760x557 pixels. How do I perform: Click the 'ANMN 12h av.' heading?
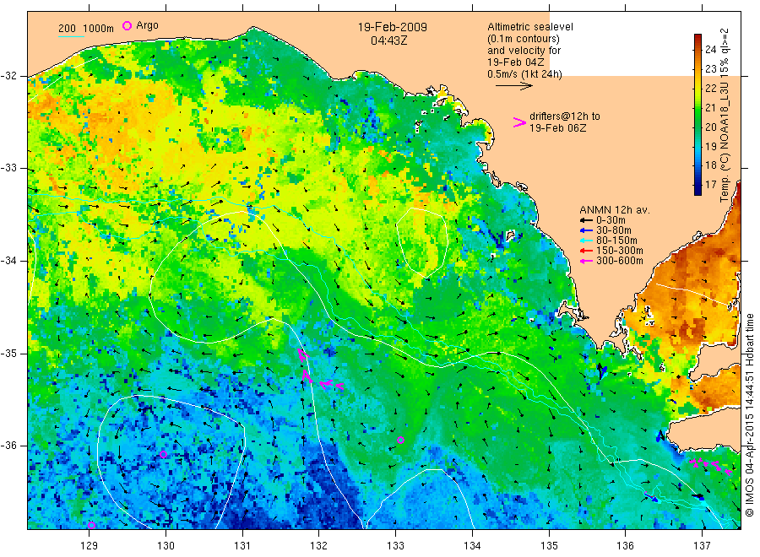tap(615, 210)
